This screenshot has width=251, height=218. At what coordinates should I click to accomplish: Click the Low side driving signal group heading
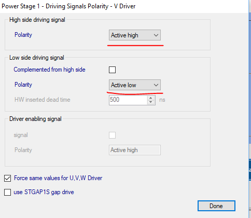point(37,58)
